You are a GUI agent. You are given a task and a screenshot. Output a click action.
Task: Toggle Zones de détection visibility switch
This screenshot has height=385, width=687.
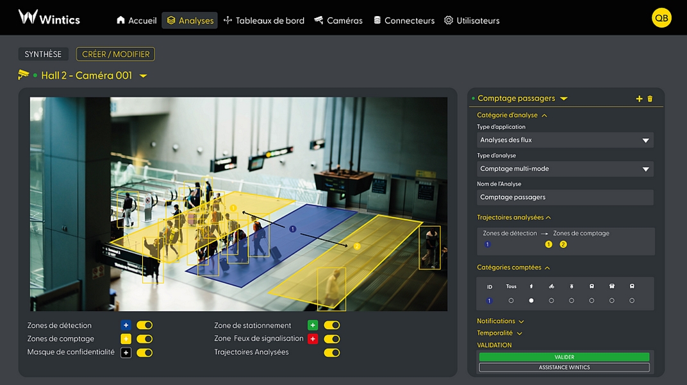click(x=145, y=325)
